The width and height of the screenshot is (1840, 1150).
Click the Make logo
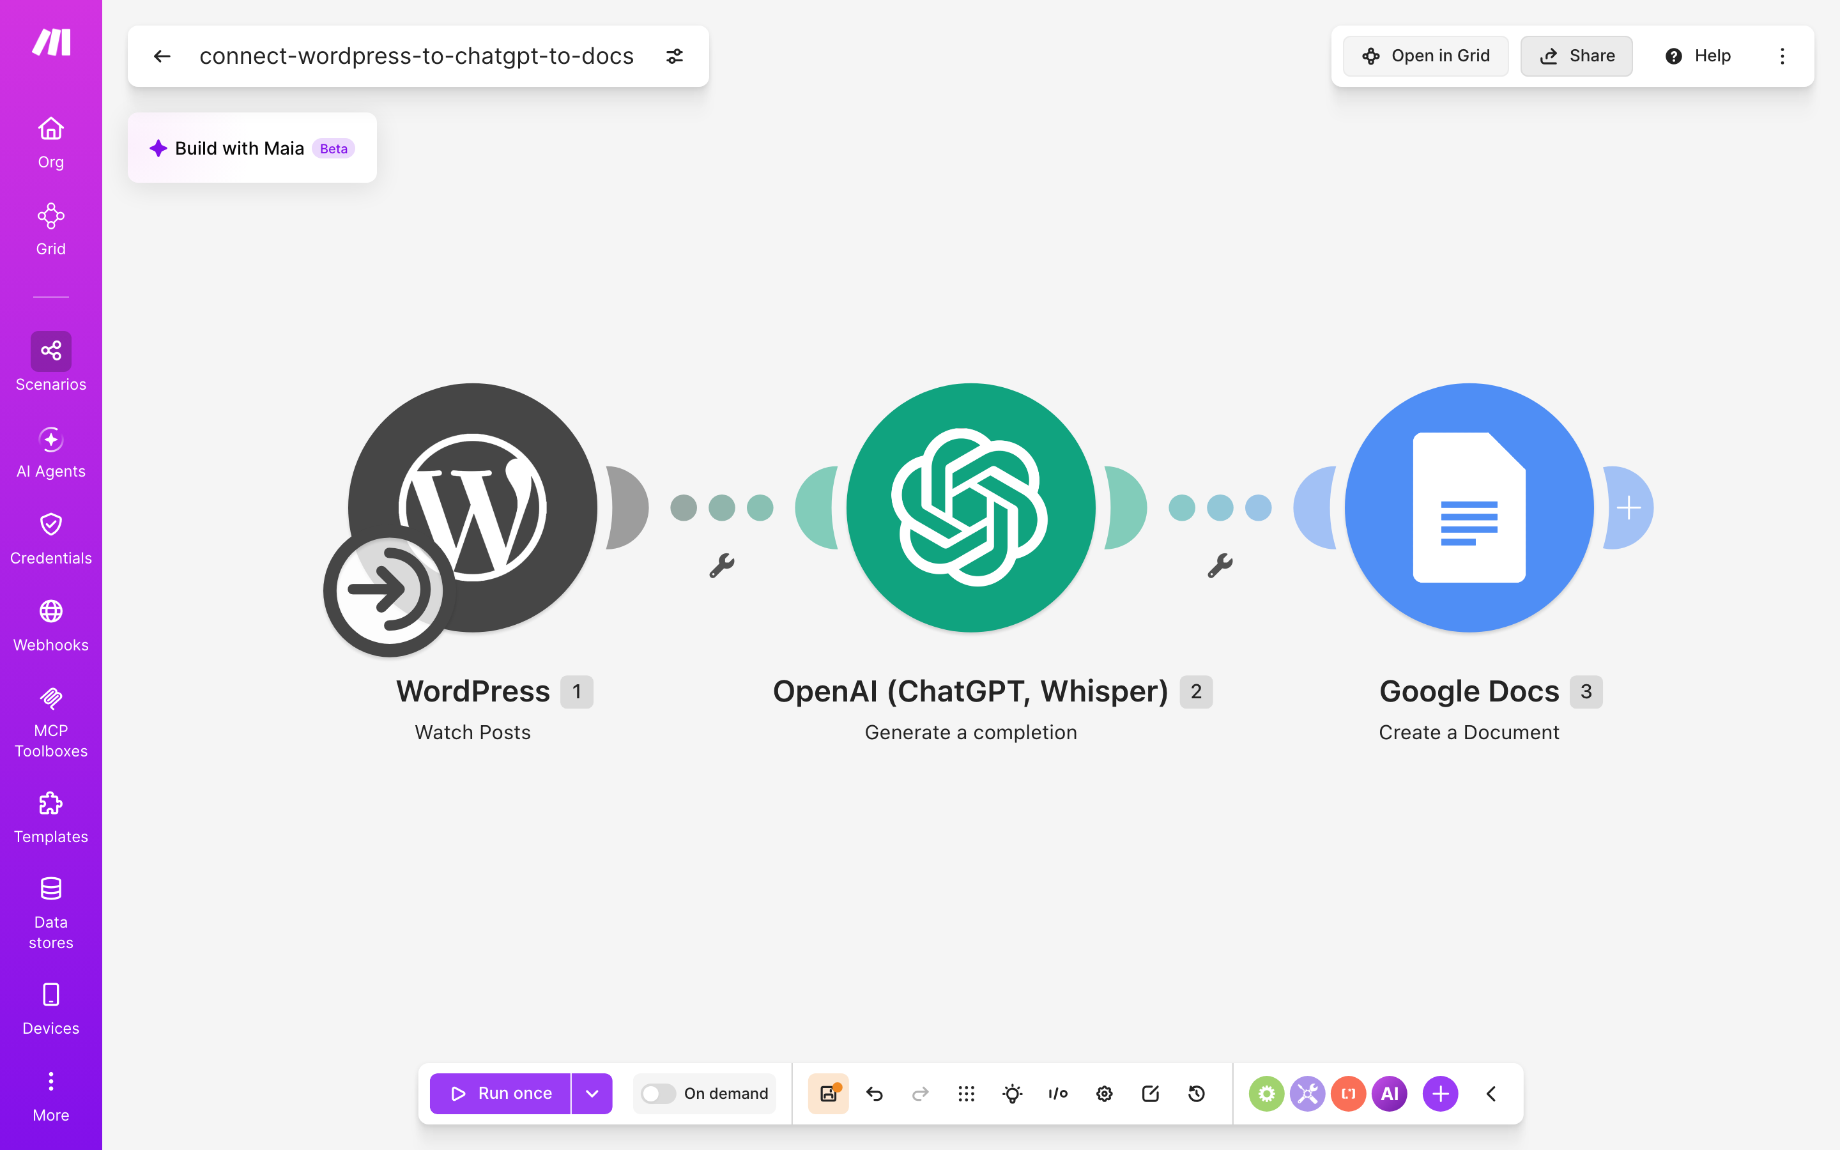tap(51, 42)
